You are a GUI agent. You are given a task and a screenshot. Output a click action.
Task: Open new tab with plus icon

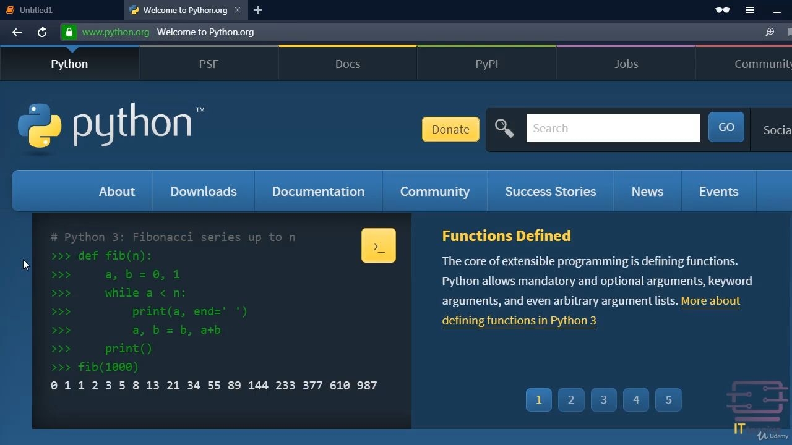[258, 10]
